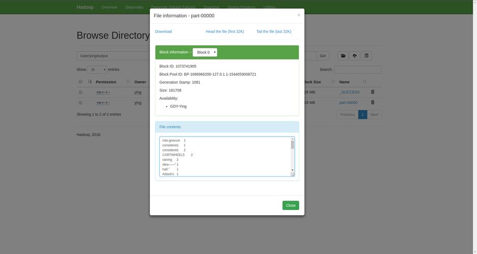The height and width of the screenshot is (254, 477).
Task: Go to the Datanodes tab
Action: pyautogui.click(x=134, y=7)
